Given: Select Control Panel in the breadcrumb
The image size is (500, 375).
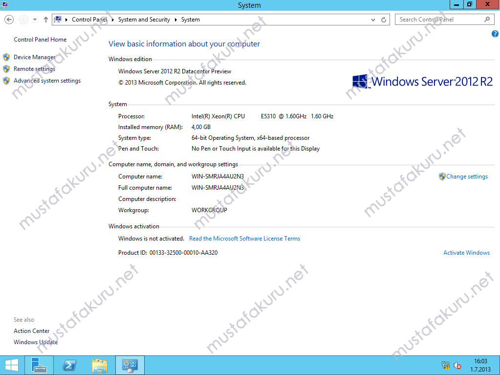Looking at the screenshot, I should (x=89, y=20).
